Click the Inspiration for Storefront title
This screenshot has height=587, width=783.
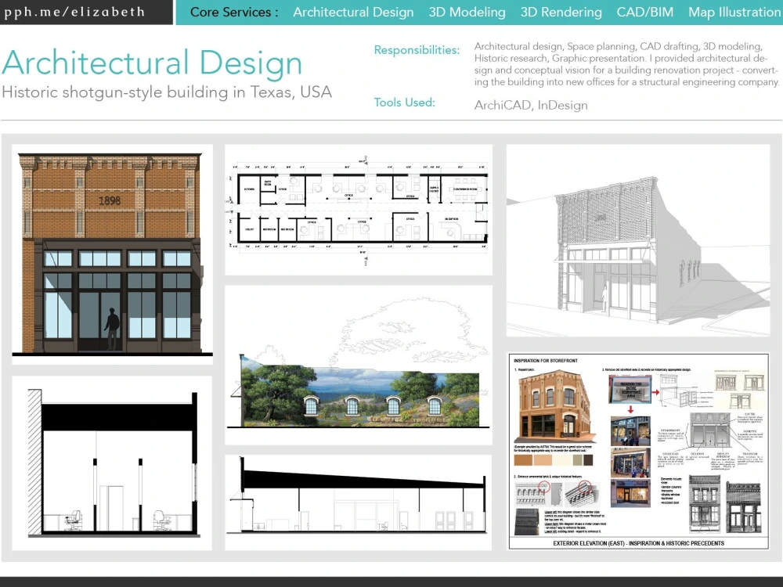[545, 360]
